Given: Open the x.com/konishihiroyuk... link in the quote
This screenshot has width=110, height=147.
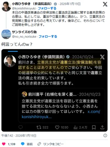Looking at the screenshot, I should pos(61,114).
